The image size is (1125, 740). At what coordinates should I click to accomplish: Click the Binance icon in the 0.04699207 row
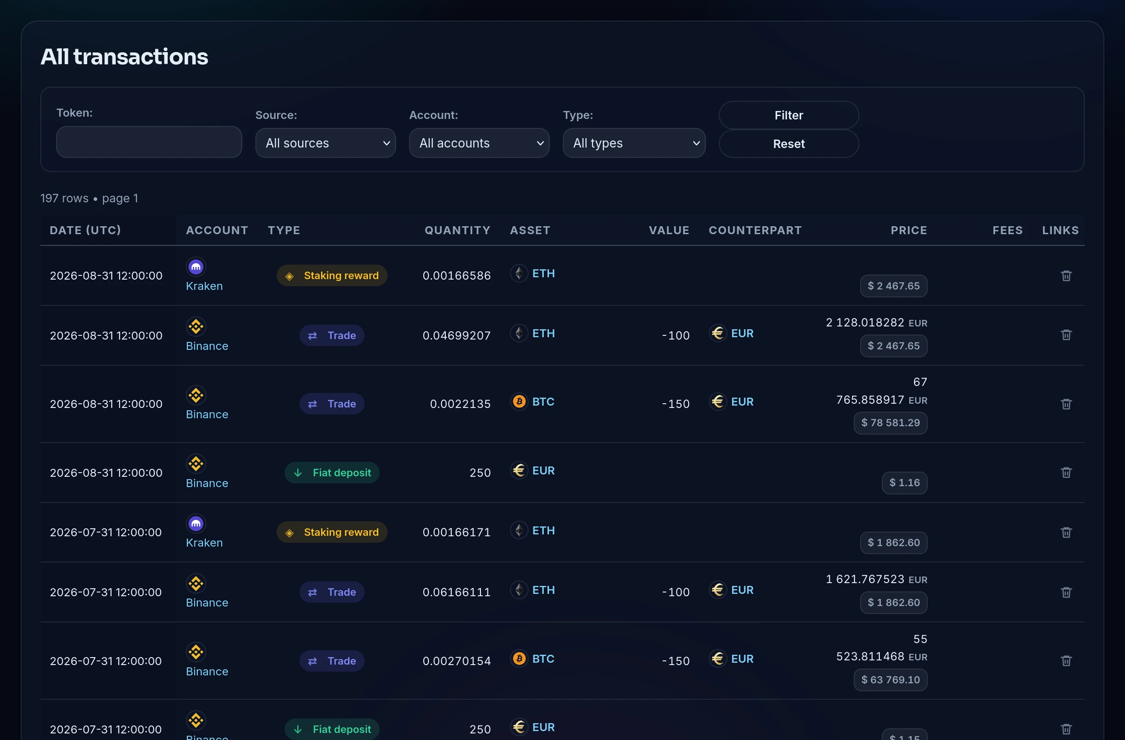click(195, 327)
